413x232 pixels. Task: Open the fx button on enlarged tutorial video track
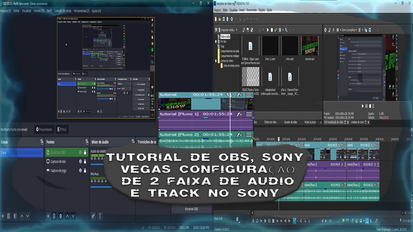pos(239,95)
